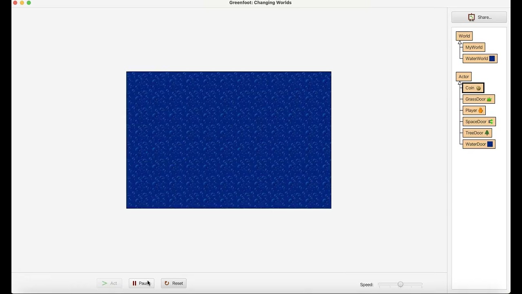Click the Share presentation icon
Viewport: 522px width, 294px height.
click(471, 17)
